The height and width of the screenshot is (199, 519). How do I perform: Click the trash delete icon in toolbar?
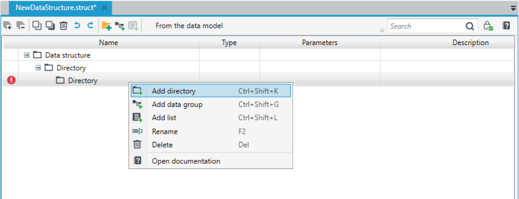[x=64, y=26]
